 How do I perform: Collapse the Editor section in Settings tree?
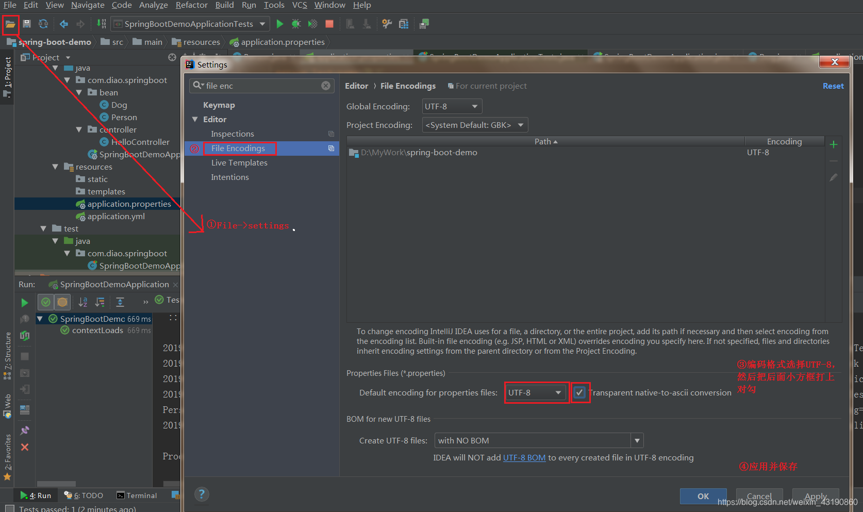[195, 119]
